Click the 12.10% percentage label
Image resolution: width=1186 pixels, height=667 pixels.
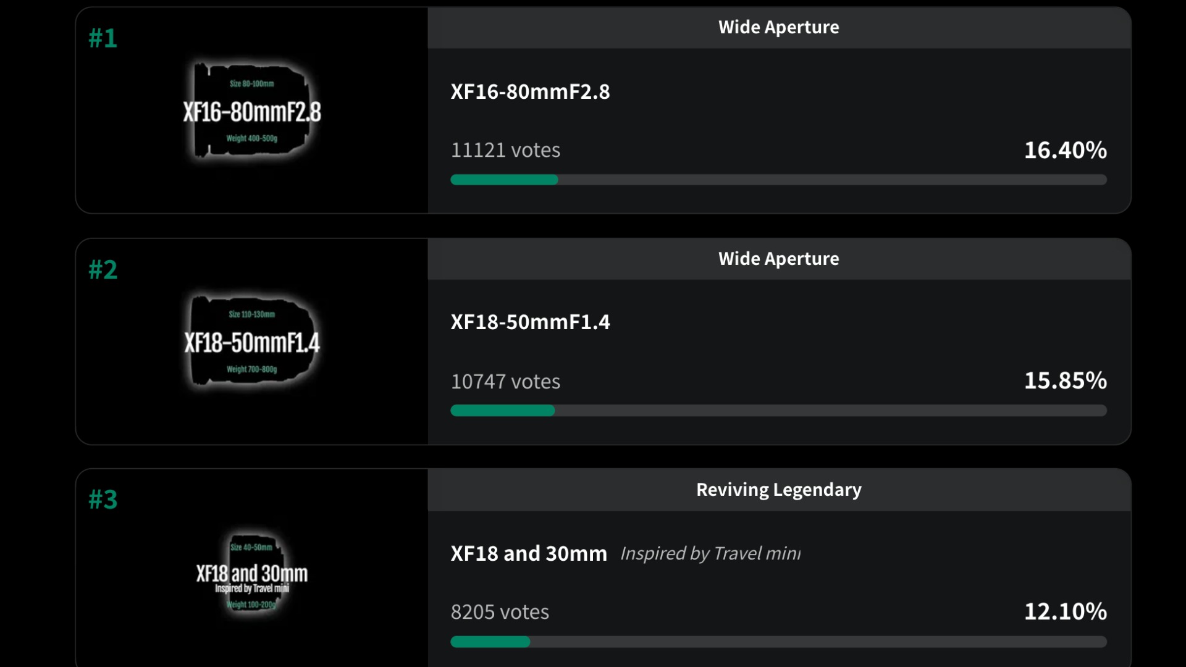tap(1066, 611)
